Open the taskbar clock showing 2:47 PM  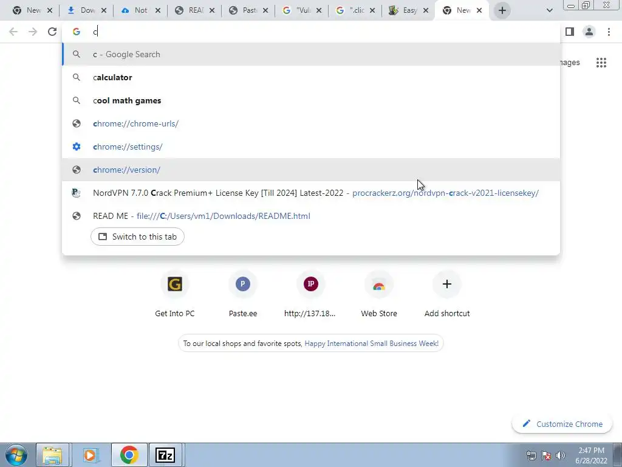(x=592, y=455)
